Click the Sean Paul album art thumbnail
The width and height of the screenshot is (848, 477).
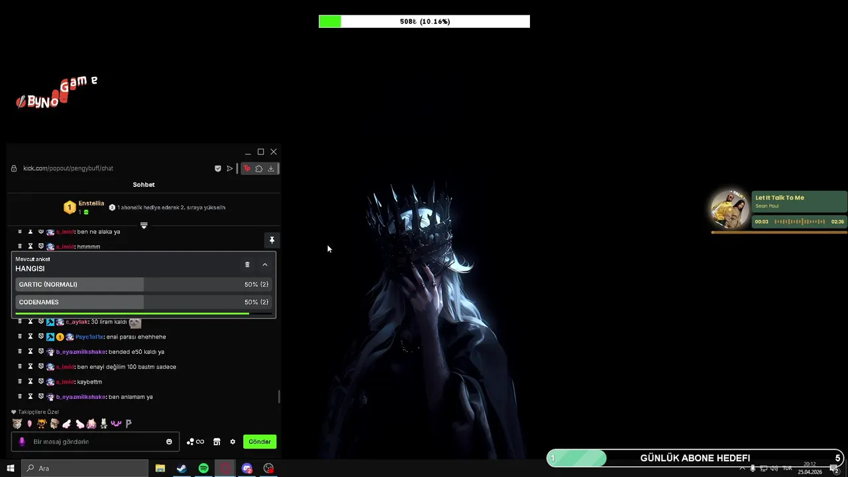click(x=730, y=209)
